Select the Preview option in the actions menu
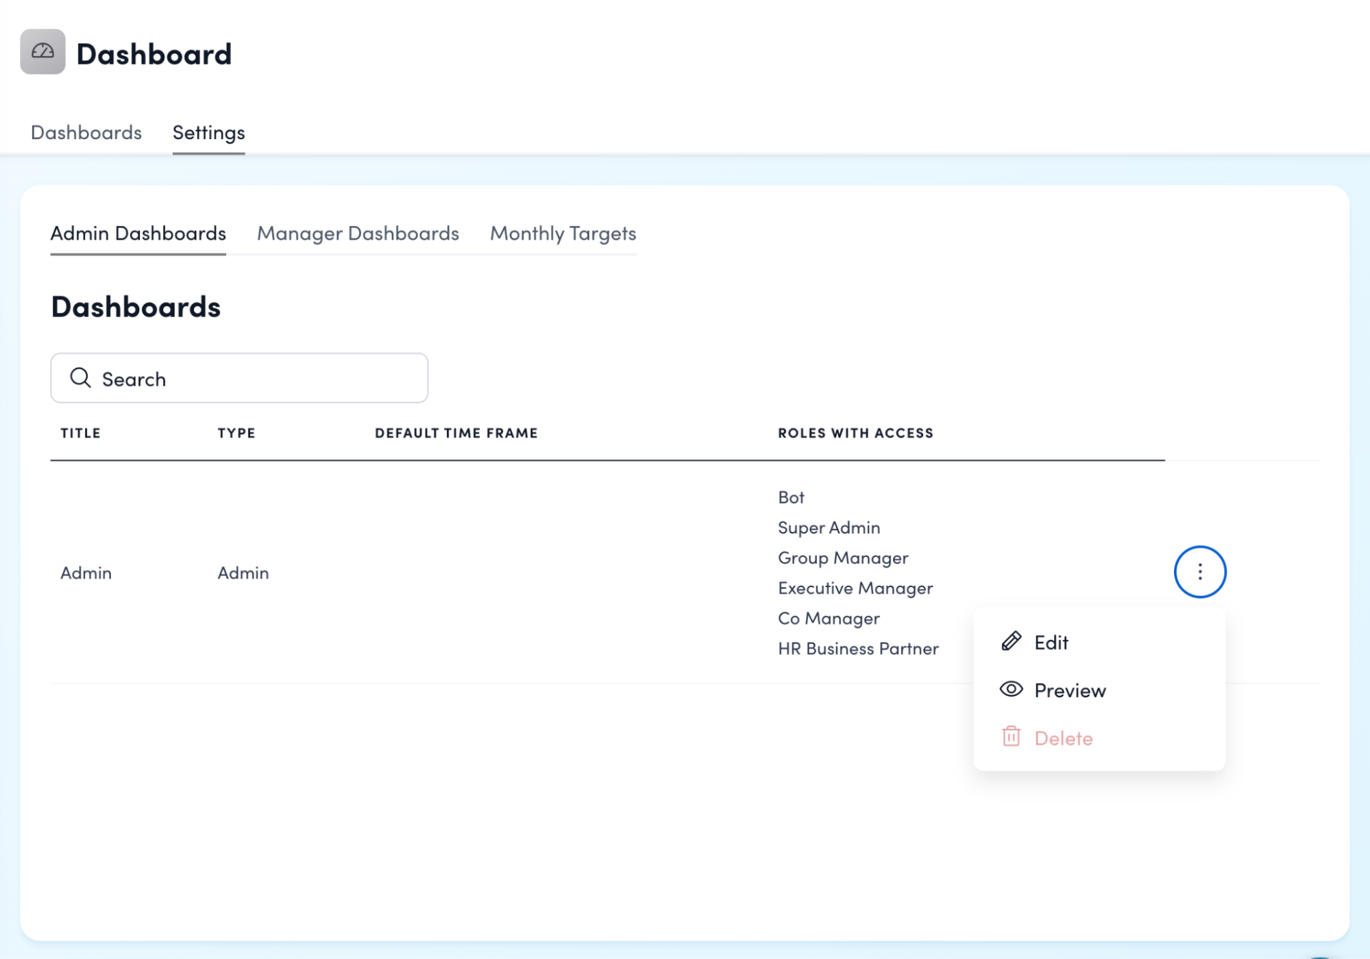This screenshot has height=959, width=1370. (x=1069, y=690)
